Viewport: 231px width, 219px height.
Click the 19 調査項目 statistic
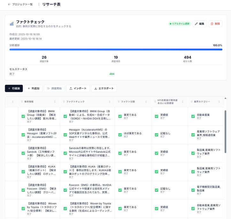click(116, 59)
